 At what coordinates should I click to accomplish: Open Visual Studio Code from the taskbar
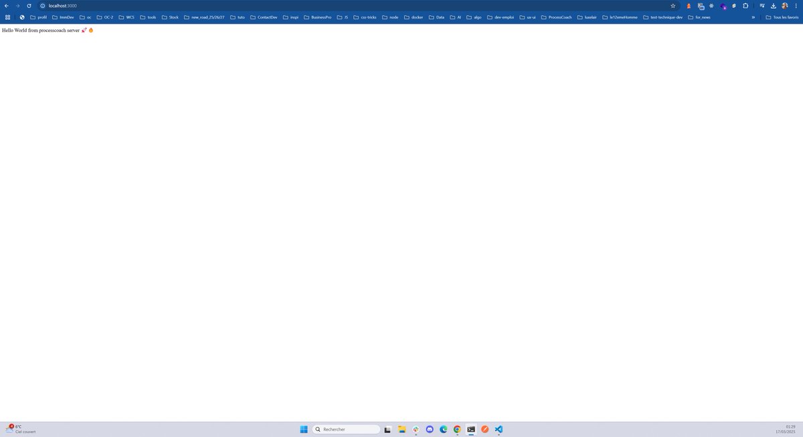click(x=499, y=429)
